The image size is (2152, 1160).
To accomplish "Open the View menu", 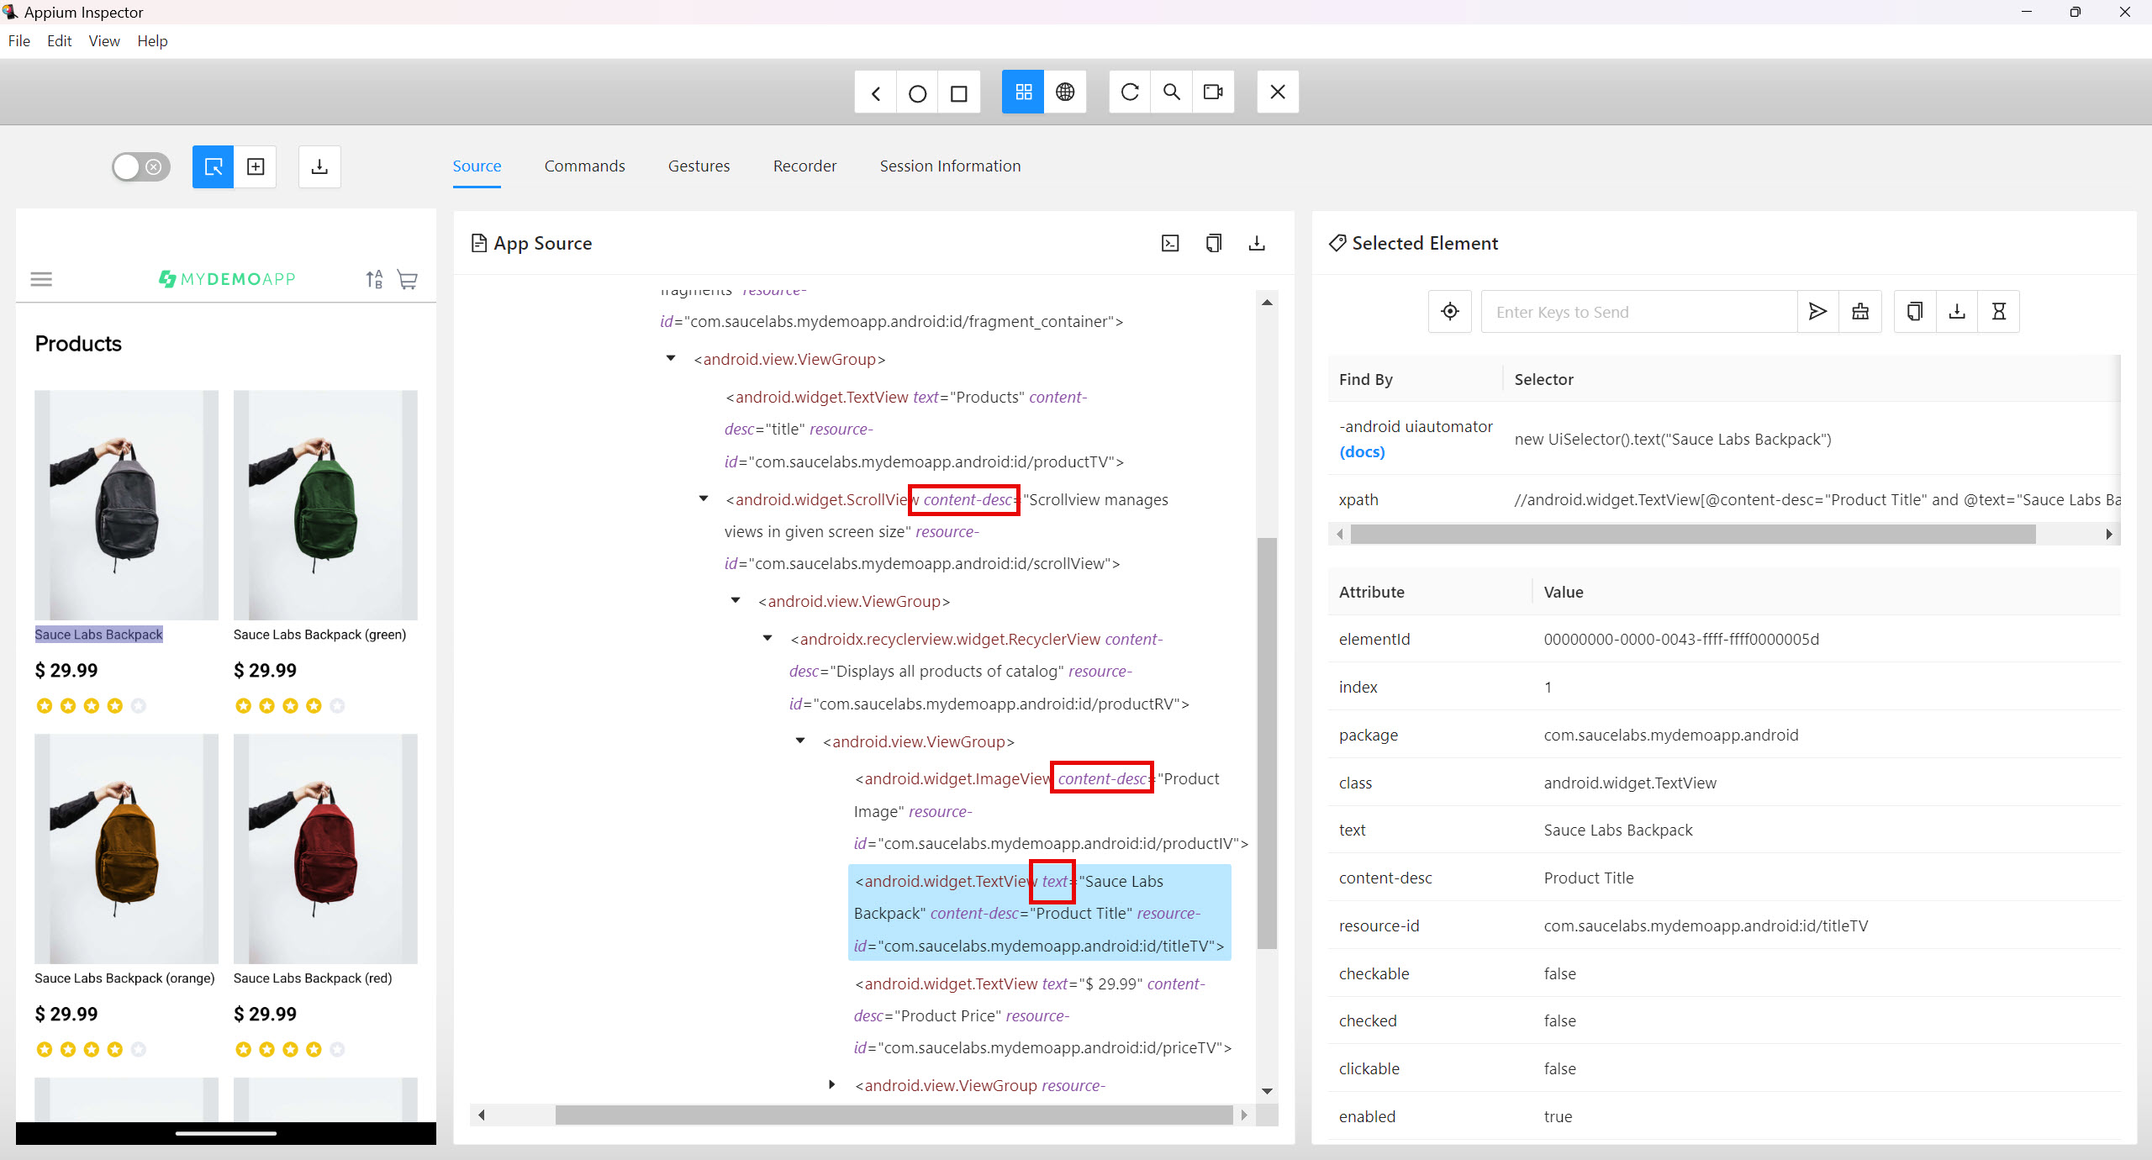I will pyautogui.click(x=104, y=41).
